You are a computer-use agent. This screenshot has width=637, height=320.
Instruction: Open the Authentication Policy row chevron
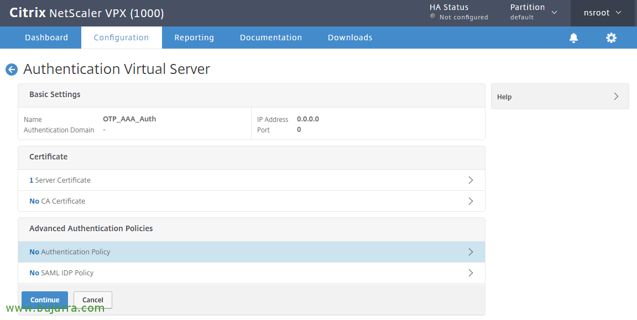click(x=471, y=252)
